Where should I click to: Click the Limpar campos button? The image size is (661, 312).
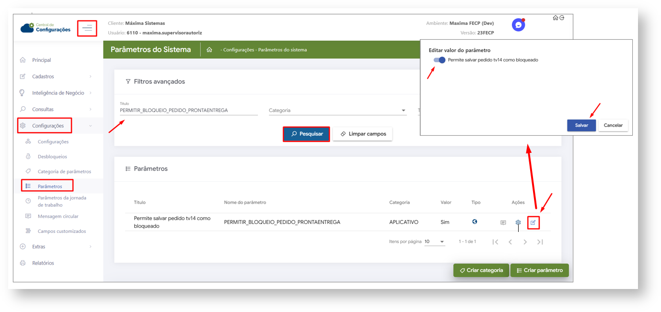[x=362, y=134]
